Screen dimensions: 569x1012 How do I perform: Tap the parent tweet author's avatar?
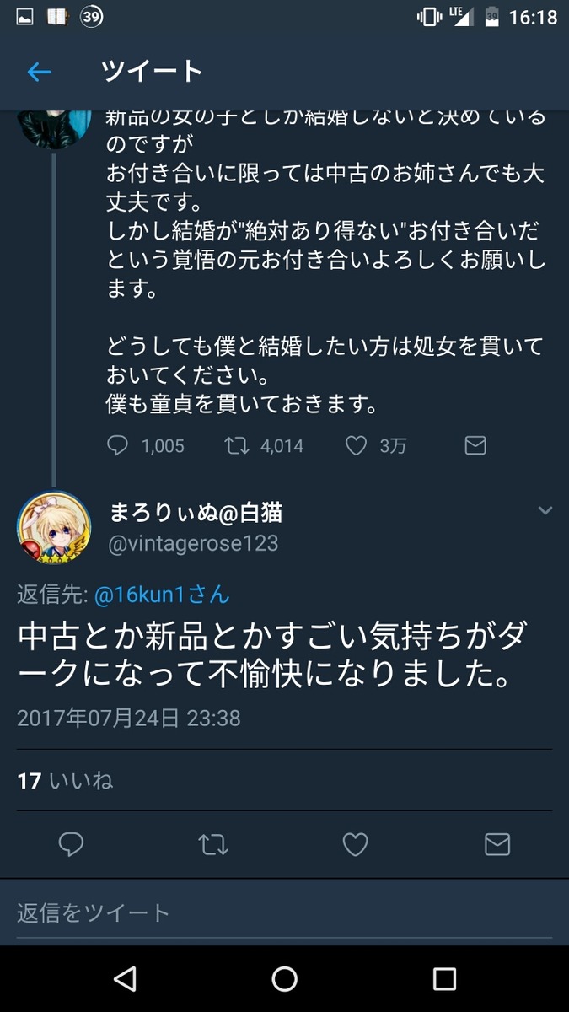(x=54, y=128)
